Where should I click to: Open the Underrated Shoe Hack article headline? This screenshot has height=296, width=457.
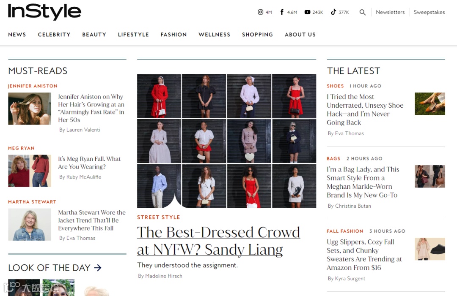pos(365,109)
